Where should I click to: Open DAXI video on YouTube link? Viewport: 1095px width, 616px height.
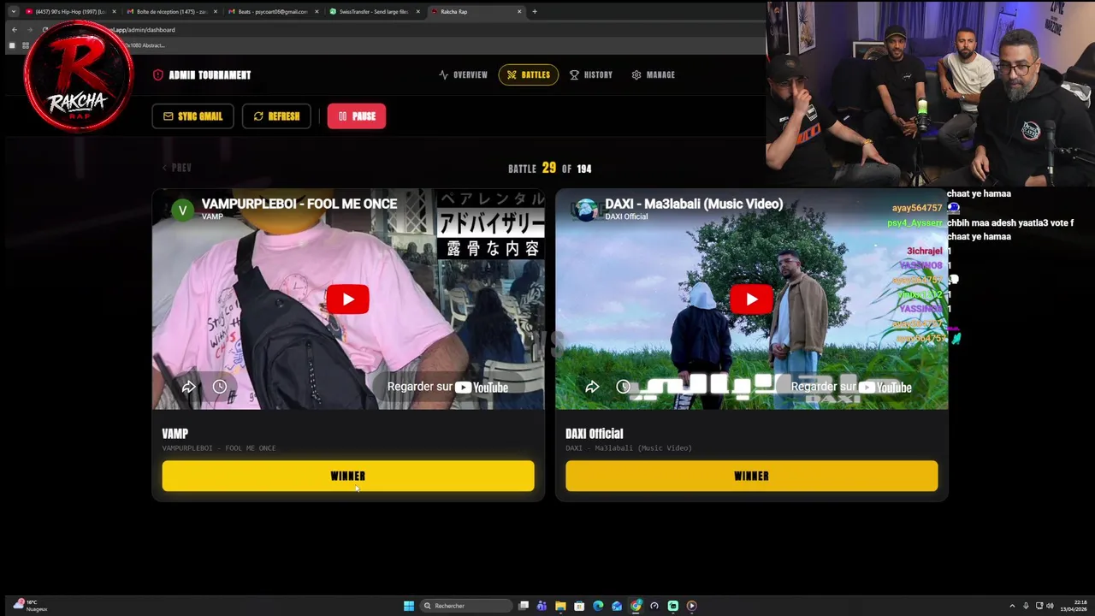[x=851, y=387]
